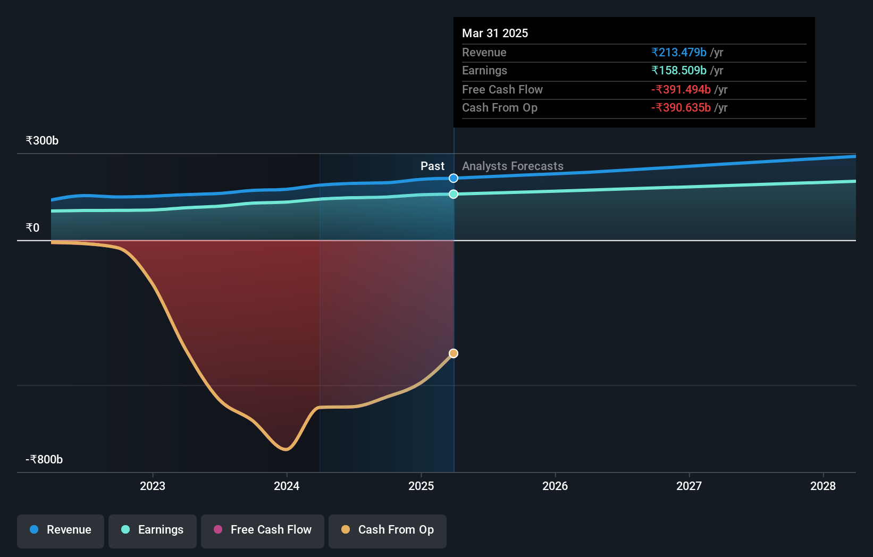Click the -₹390.635b cash from op value
The width and height of the screenshot is (873, 557).
[x=681, y=107]
